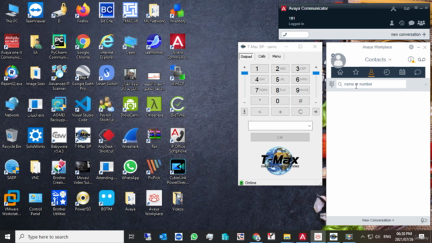The height and width of the screenshot is (243, 432).
Task: Open the Messages chat bubble in Avaya Workplace
Action: [x=418, y=72]
